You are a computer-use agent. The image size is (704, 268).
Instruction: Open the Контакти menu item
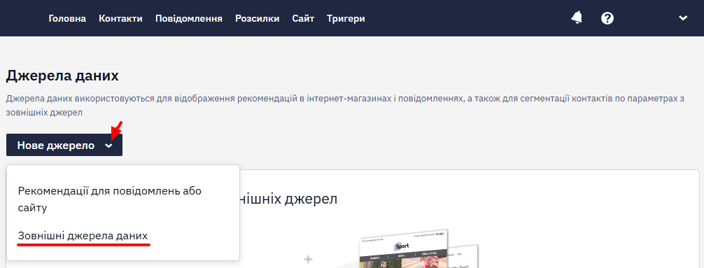pos(121,18)
